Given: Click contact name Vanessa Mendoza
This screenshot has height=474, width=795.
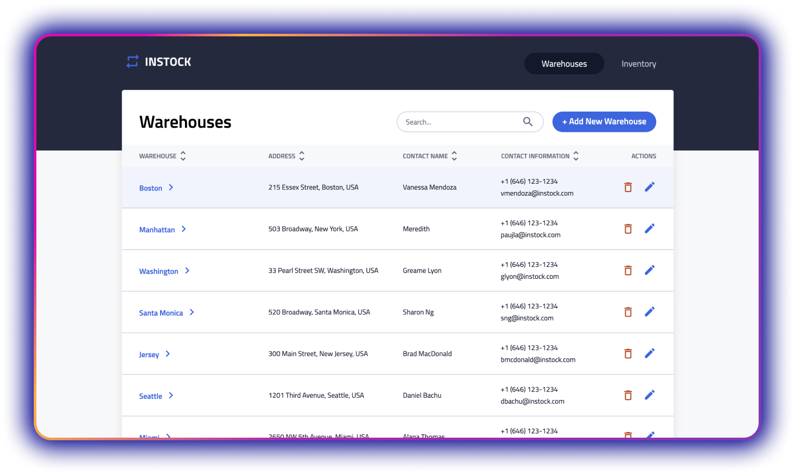Looking at the screenshot, I should pyautogui.click(x=430, y=187).
